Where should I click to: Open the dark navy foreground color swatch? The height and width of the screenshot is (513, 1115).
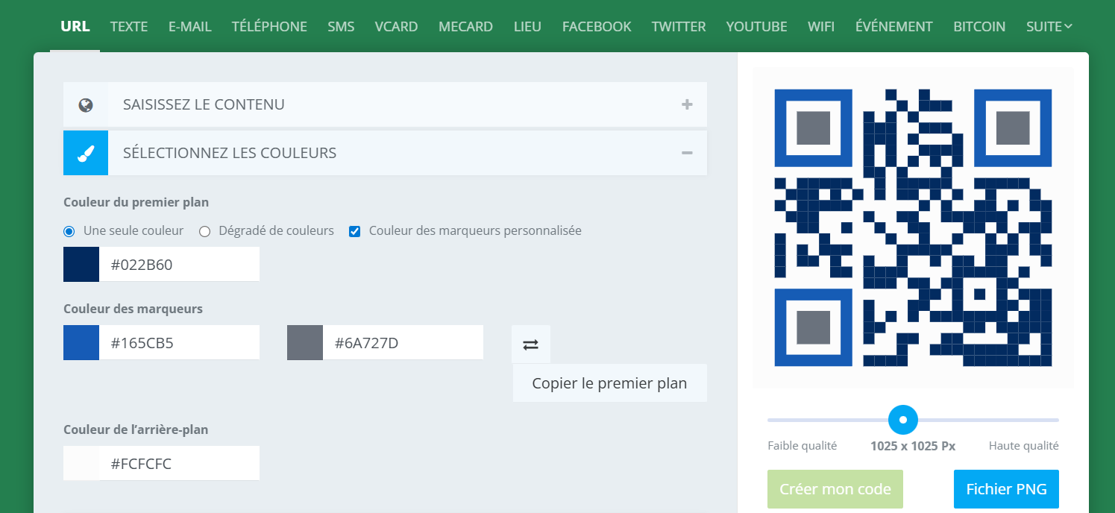click(x=81, y=264)
